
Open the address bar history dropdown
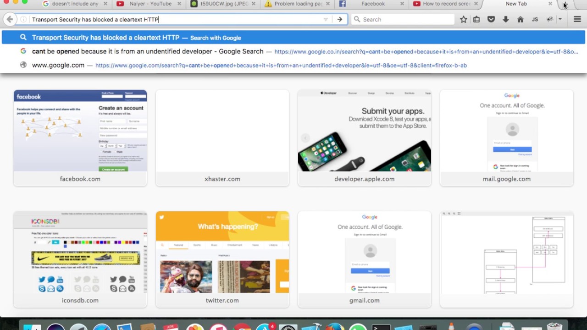click(x=326, y=19)
